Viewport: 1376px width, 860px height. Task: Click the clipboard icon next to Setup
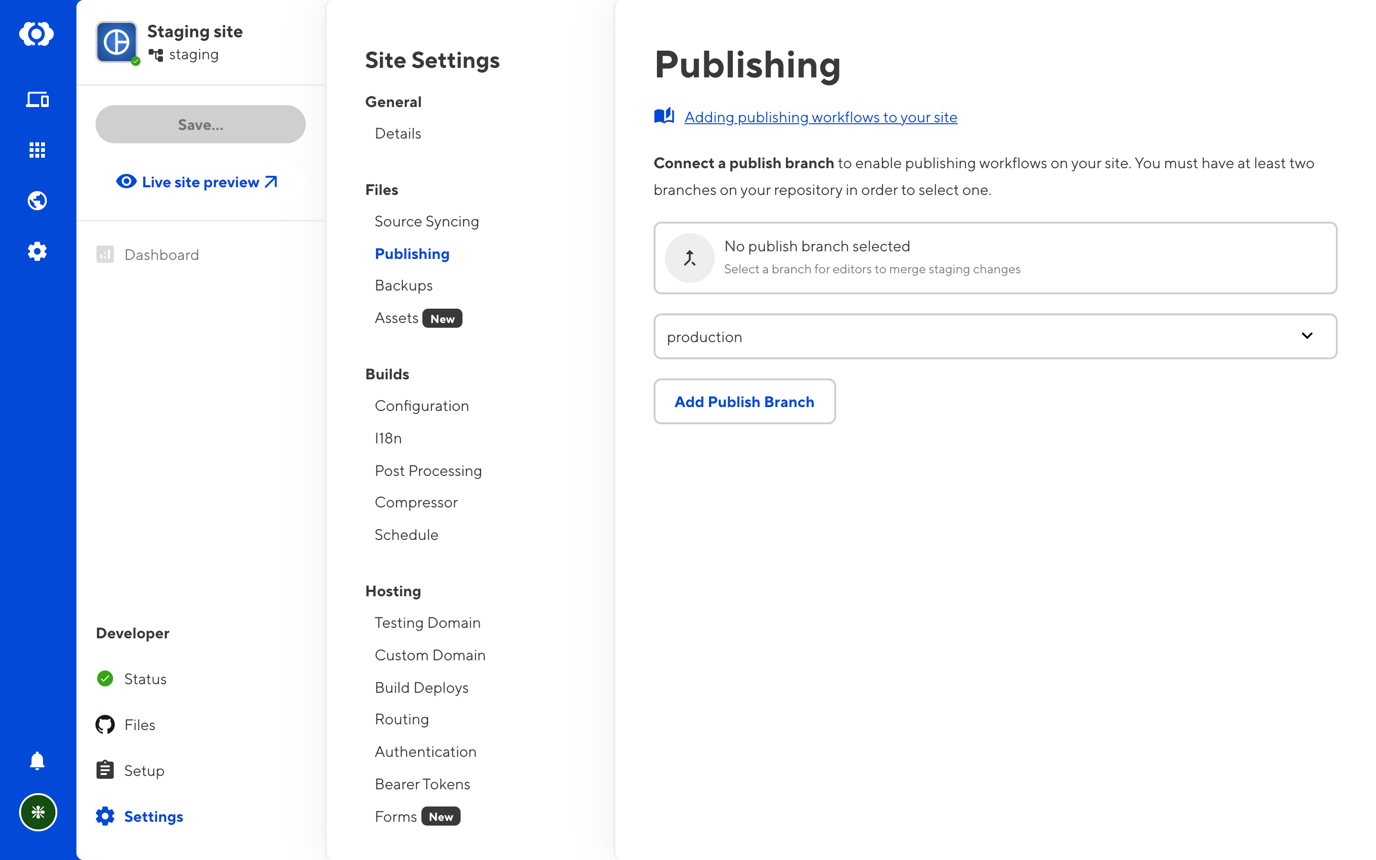105,770
